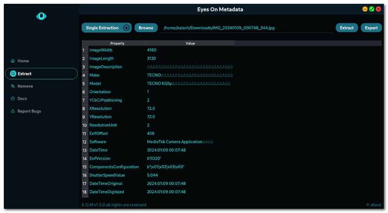This screenshot has height=213, width=388.
Task: Select the ExifOffset property cell
Action: point(117,134)
